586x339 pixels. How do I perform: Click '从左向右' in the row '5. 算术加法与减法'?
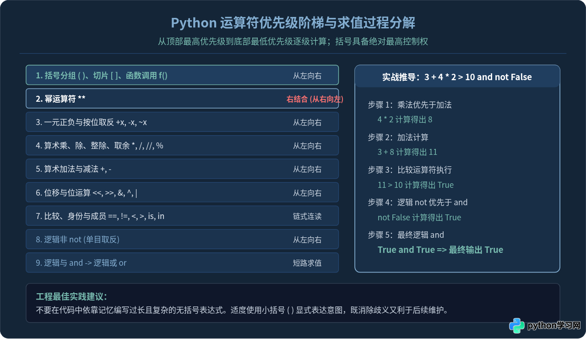click(x=307, y=169)
